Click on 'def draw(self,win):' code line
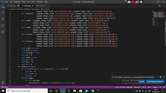This screenshot has height=93, width=166. (26, 67)
